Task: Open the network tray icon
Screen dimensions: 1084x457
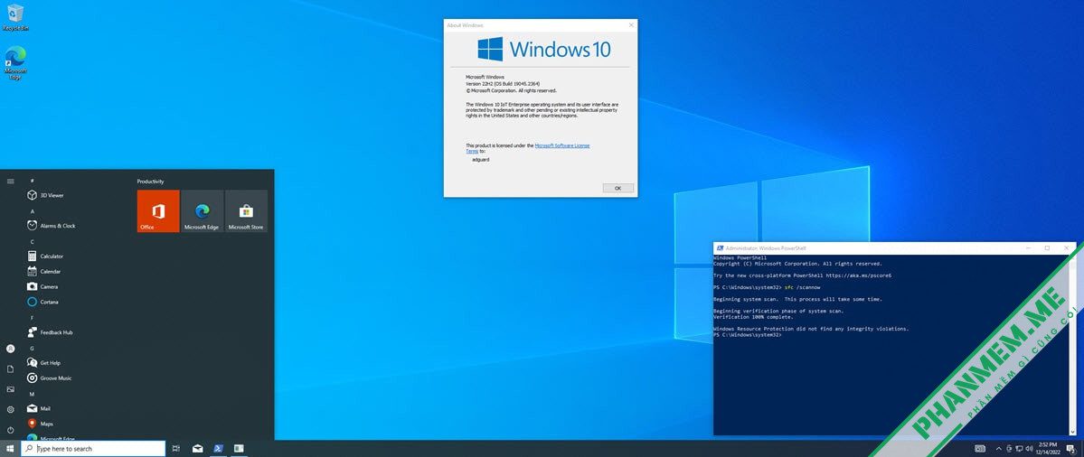Action: (1021, 449)
